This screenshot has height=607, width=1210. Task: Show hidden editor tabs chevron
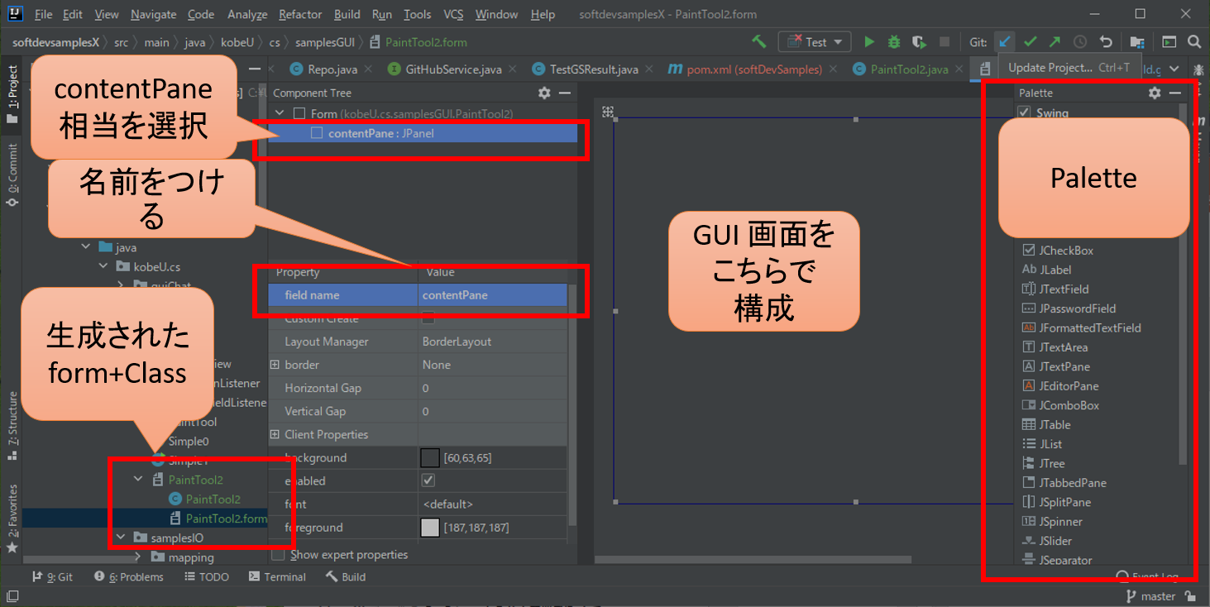coord(1174,69)
